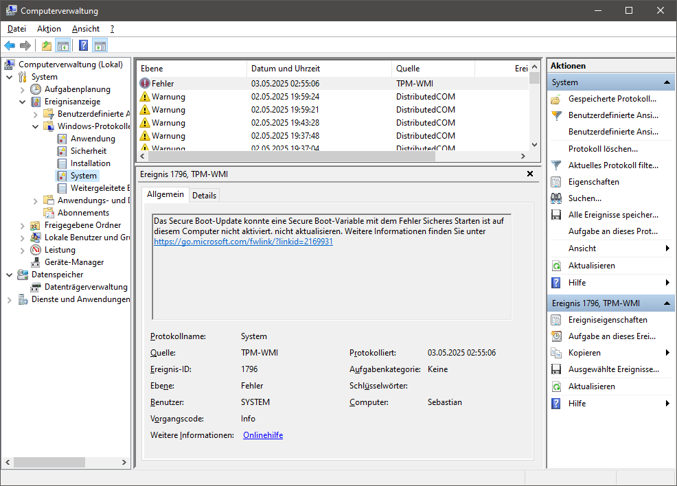Select Abonnements in the tree
Screen dimensions: 677x486
click(83, 213)
